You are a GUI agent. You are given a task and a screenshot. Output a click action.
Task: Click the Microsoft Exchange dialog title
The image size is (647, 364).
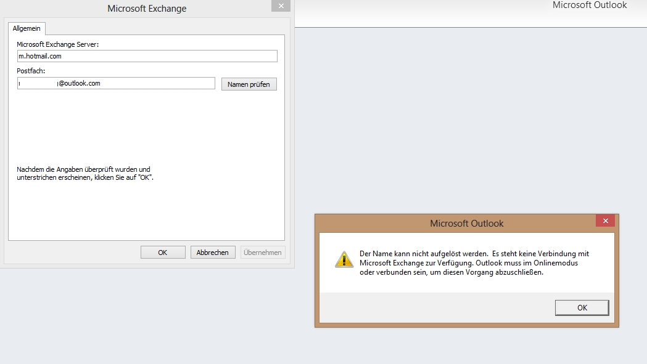click(x=147, y=8)
